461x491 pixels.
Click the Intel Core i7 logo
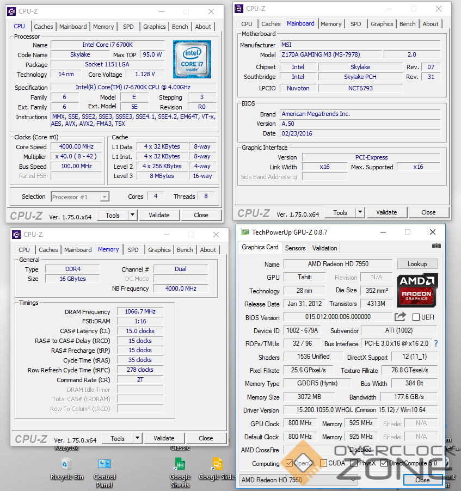192,59
